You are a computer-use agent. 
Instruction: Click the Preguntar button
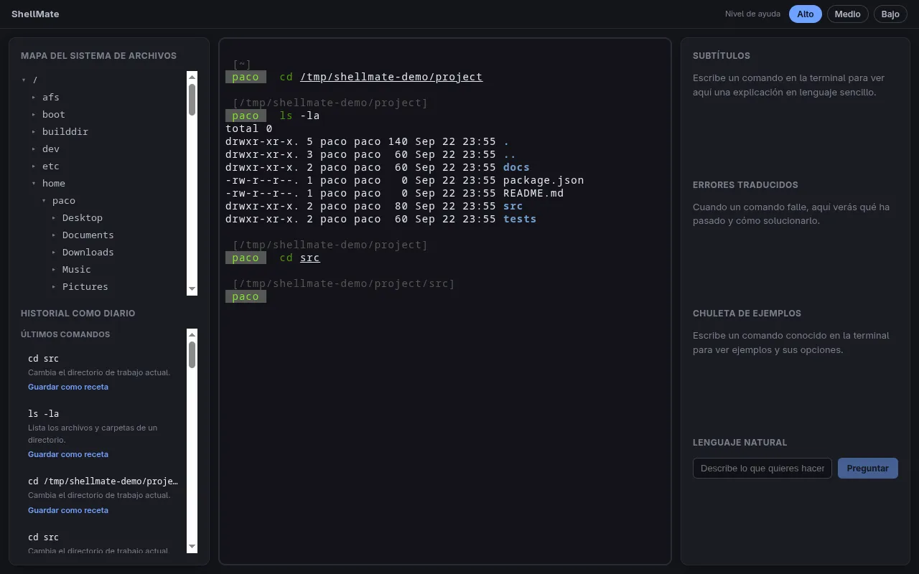click(868, 469)
